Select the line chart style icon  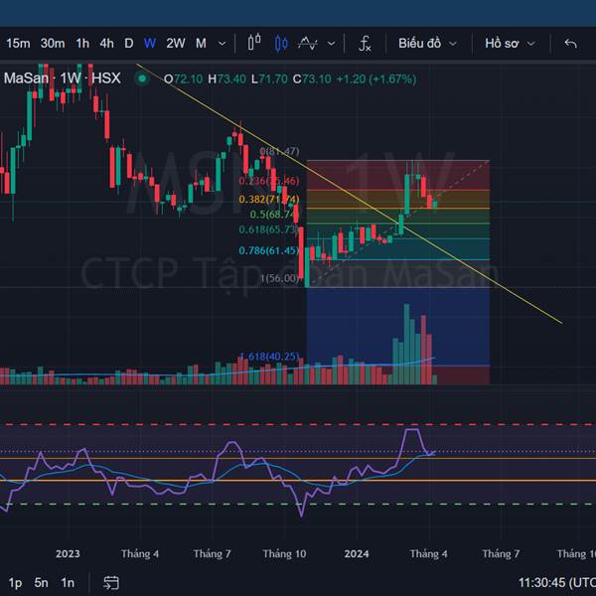click(308, 44)
